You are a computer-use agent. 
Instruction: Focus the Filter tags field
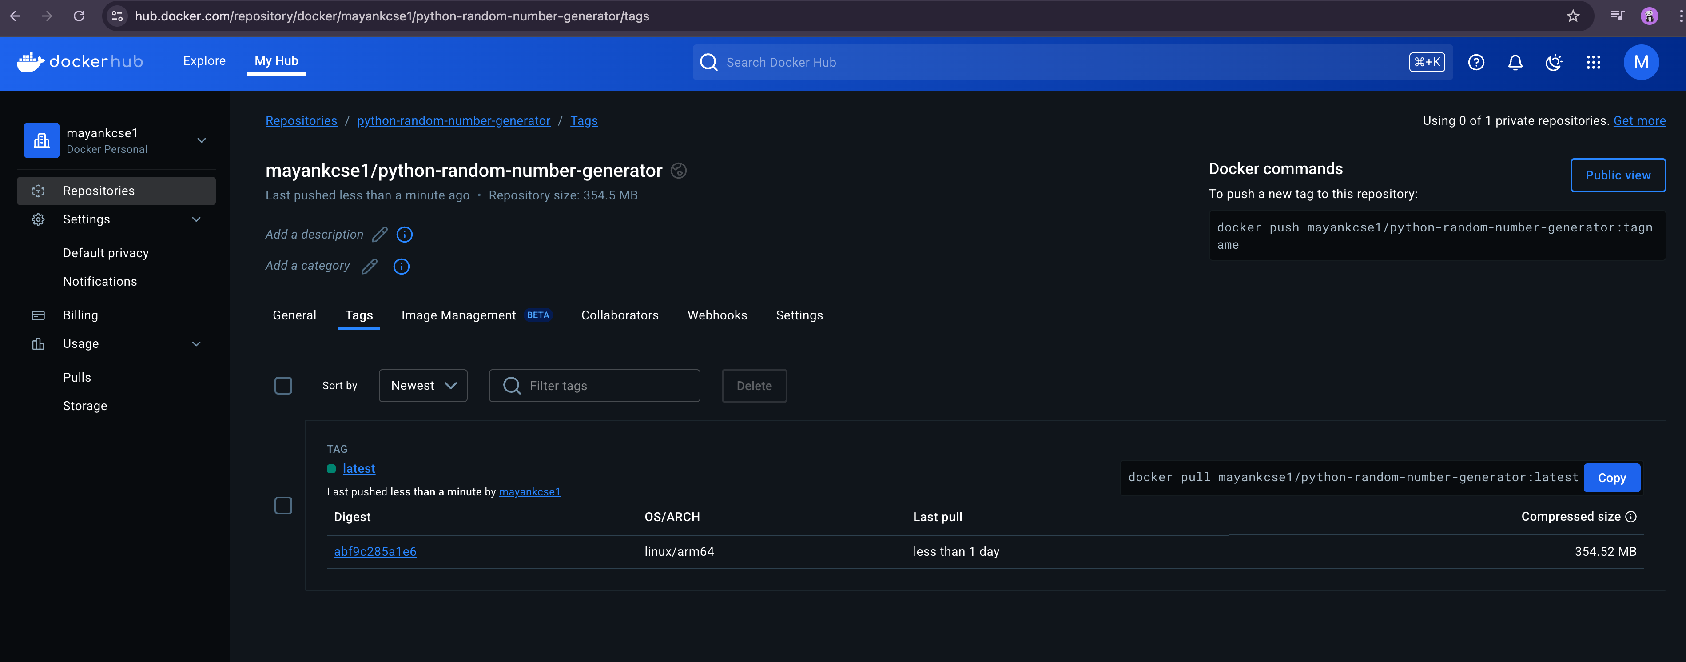(x=594, y=386)
